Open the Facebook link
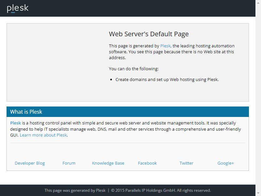261x196 pixels. pyautogui.click(x=147, y=163)
